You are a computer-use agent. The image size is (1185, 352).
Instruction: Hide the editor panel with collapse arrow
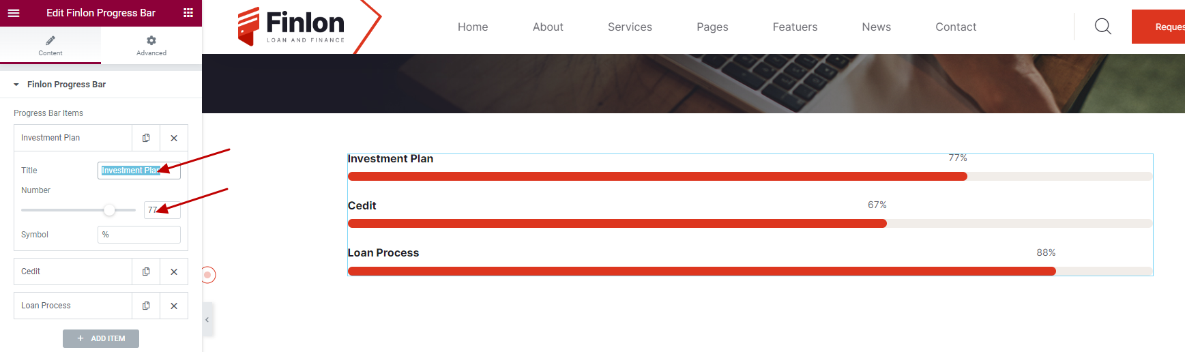click(x=207, y=319)
